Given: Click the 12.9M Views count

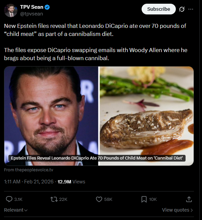Looking at the screenshot, I should pos(71,182).
